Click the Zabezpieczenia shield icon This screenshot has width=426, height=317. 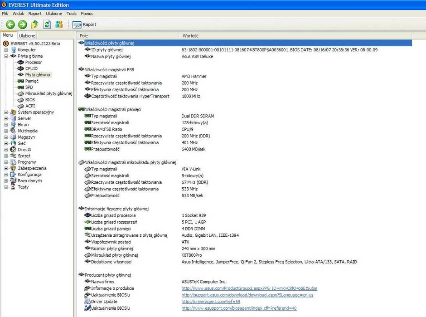click(13, 168)
